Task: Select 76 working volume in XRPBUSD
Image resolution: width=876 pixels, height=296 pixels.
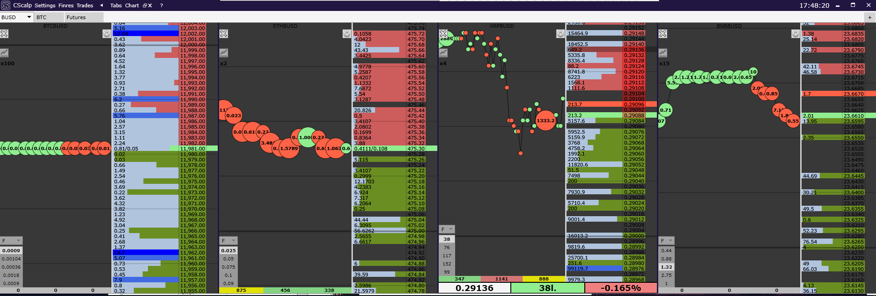Action: [447, 247]
